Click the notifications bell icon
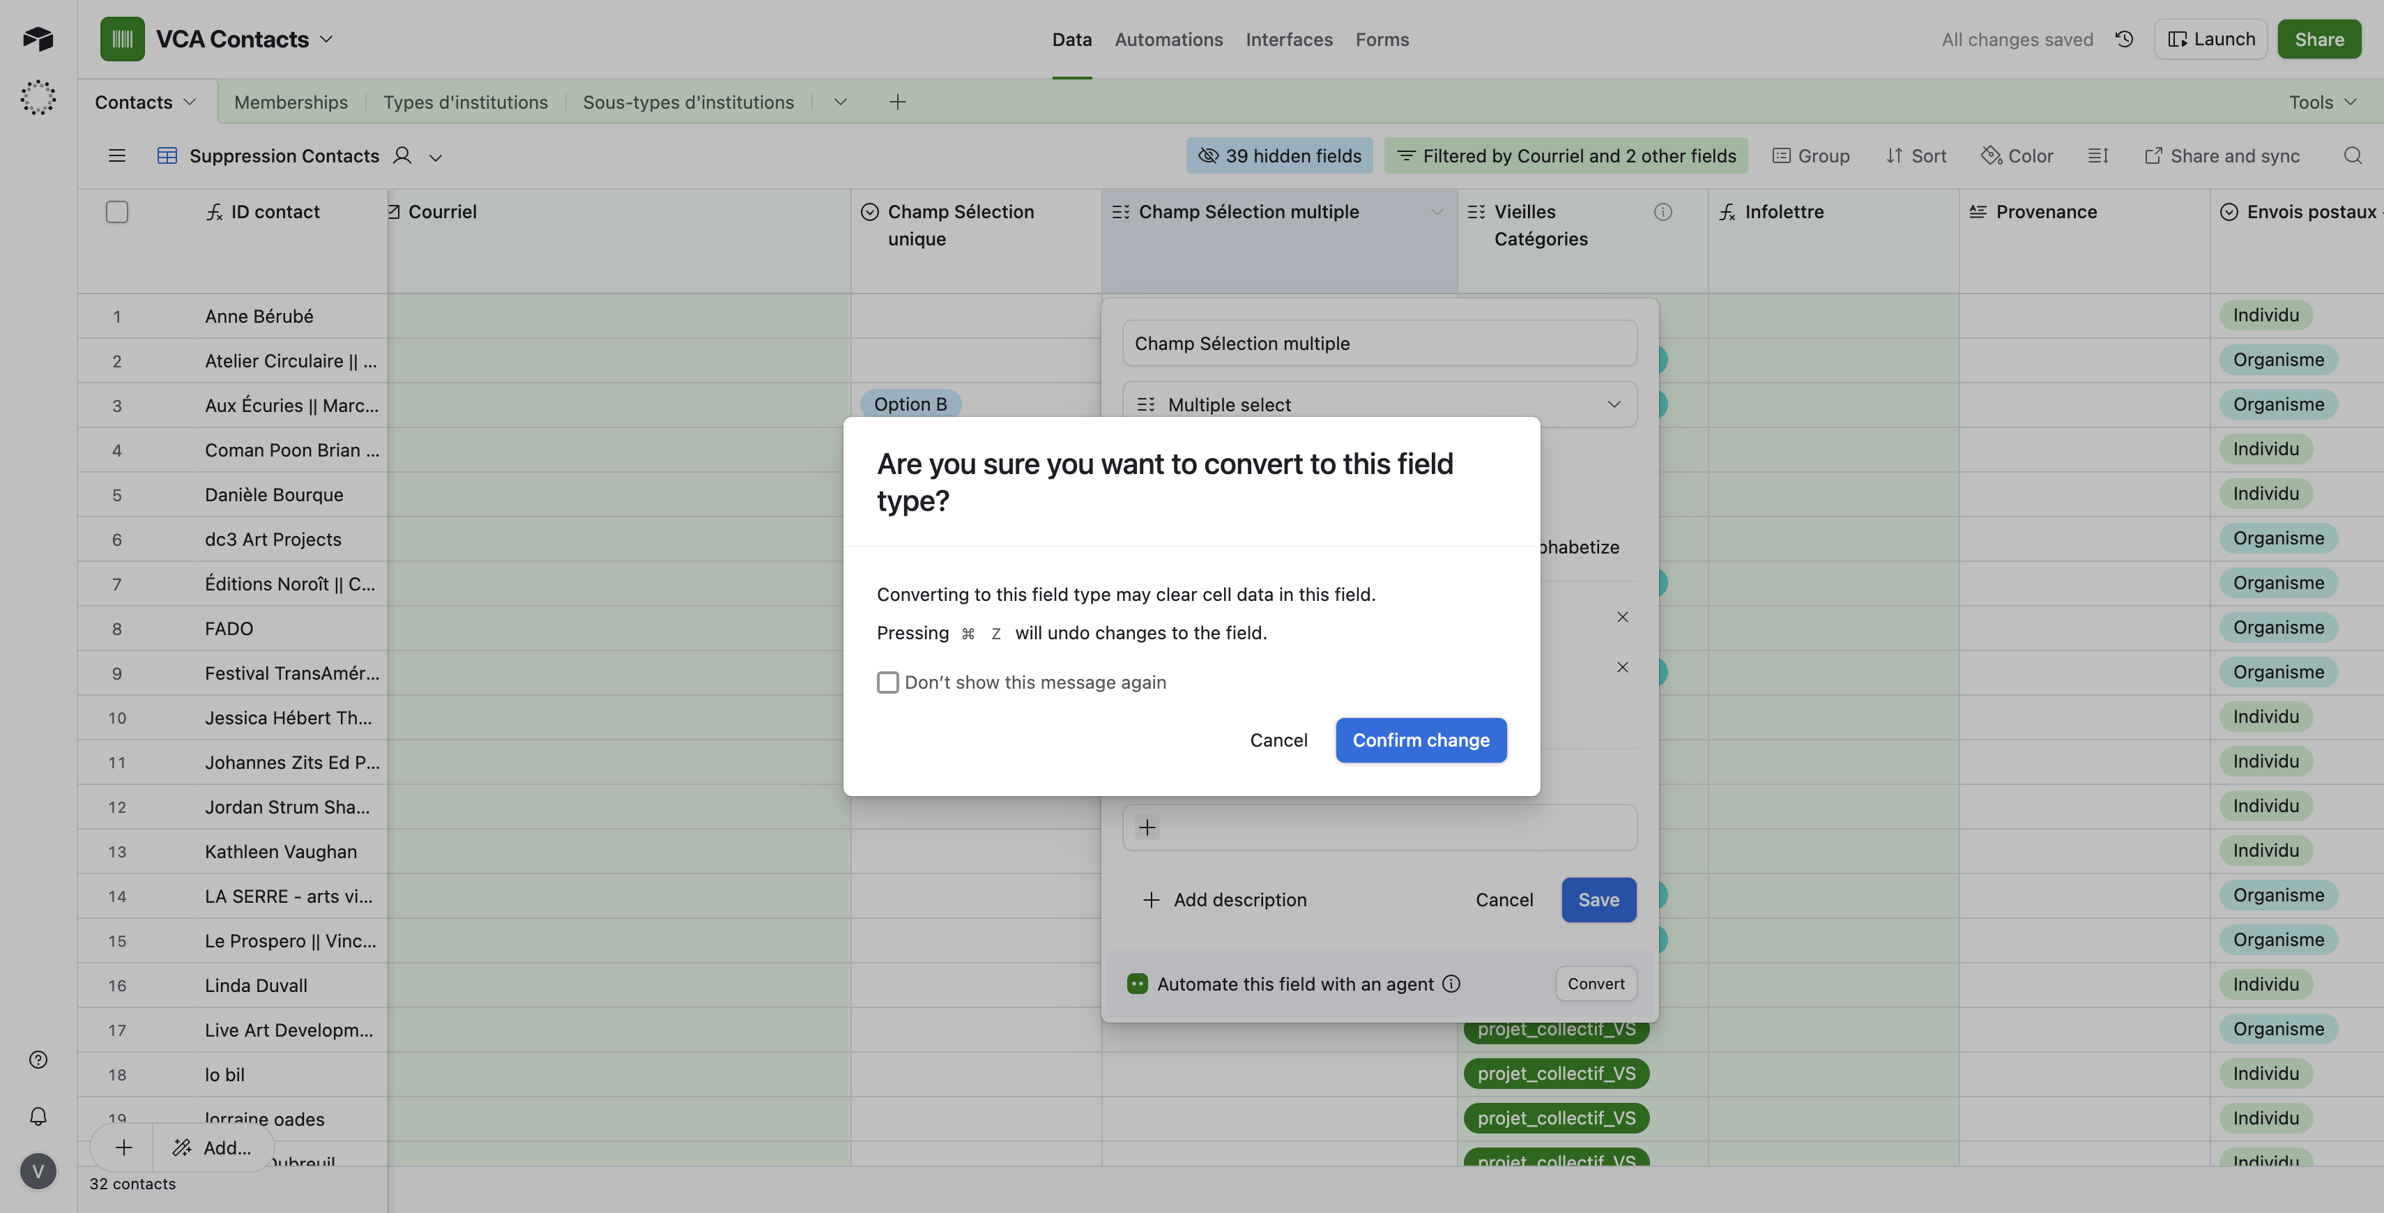 pos(38,1116)
